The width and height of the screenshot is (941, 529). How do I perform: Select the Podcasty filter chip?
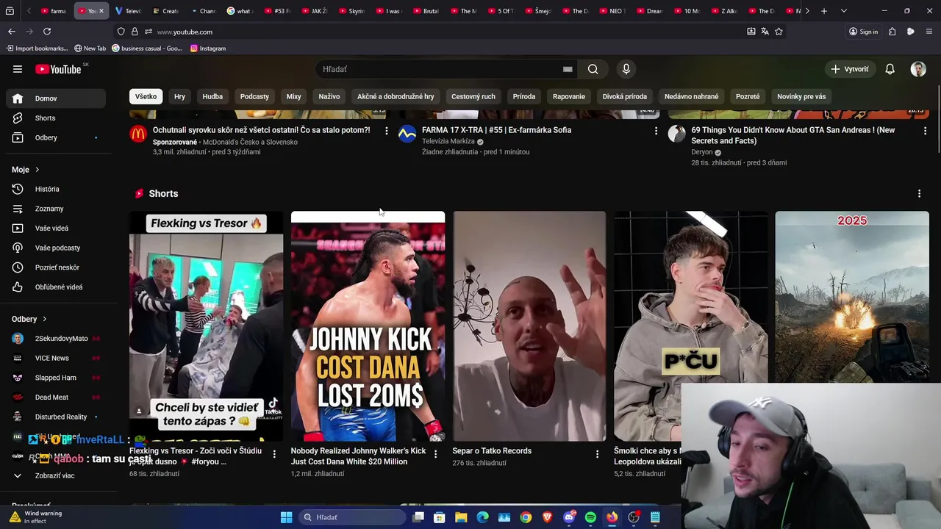pyautogui.click(x=254, y=96)
